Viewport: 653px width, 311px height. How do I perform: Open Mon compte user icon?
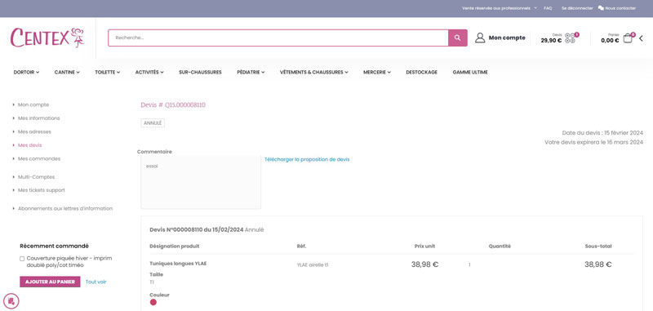(x=480, y=38)
